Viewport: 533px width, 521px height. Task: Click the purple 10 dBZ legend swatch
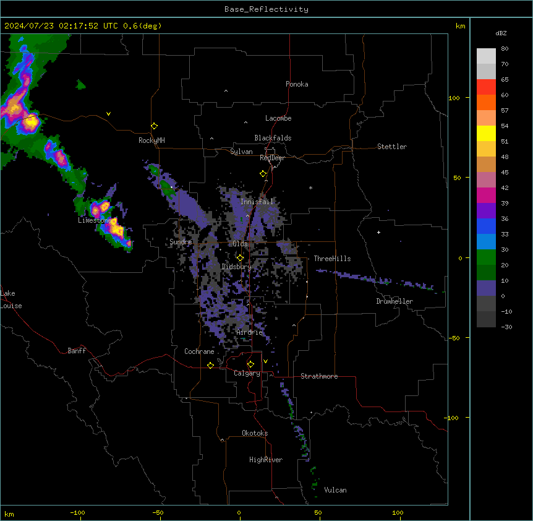(486, 288)
